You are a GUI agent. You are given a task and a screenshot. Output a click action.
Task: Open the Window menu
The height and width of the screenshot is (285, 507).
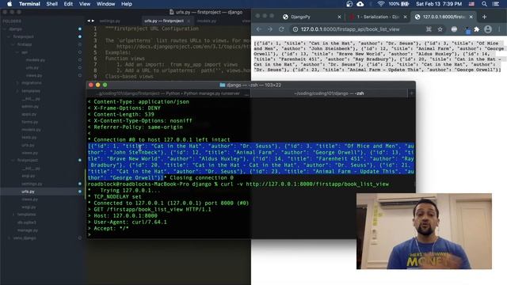point(105,4)
